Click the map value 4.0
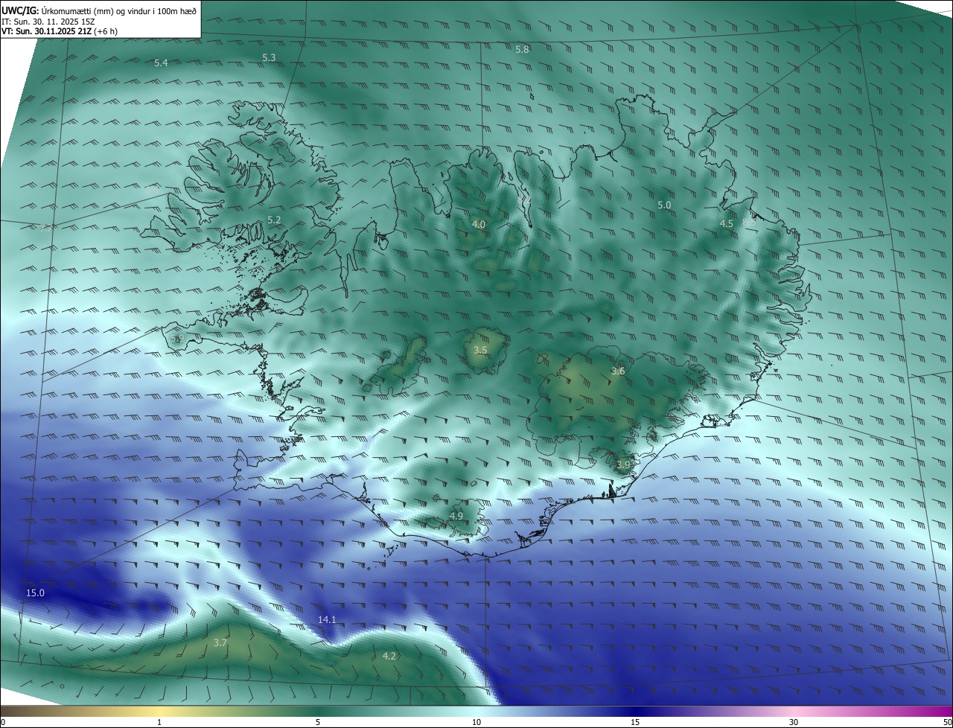The image size is (953, 728). tap(479, 224)
